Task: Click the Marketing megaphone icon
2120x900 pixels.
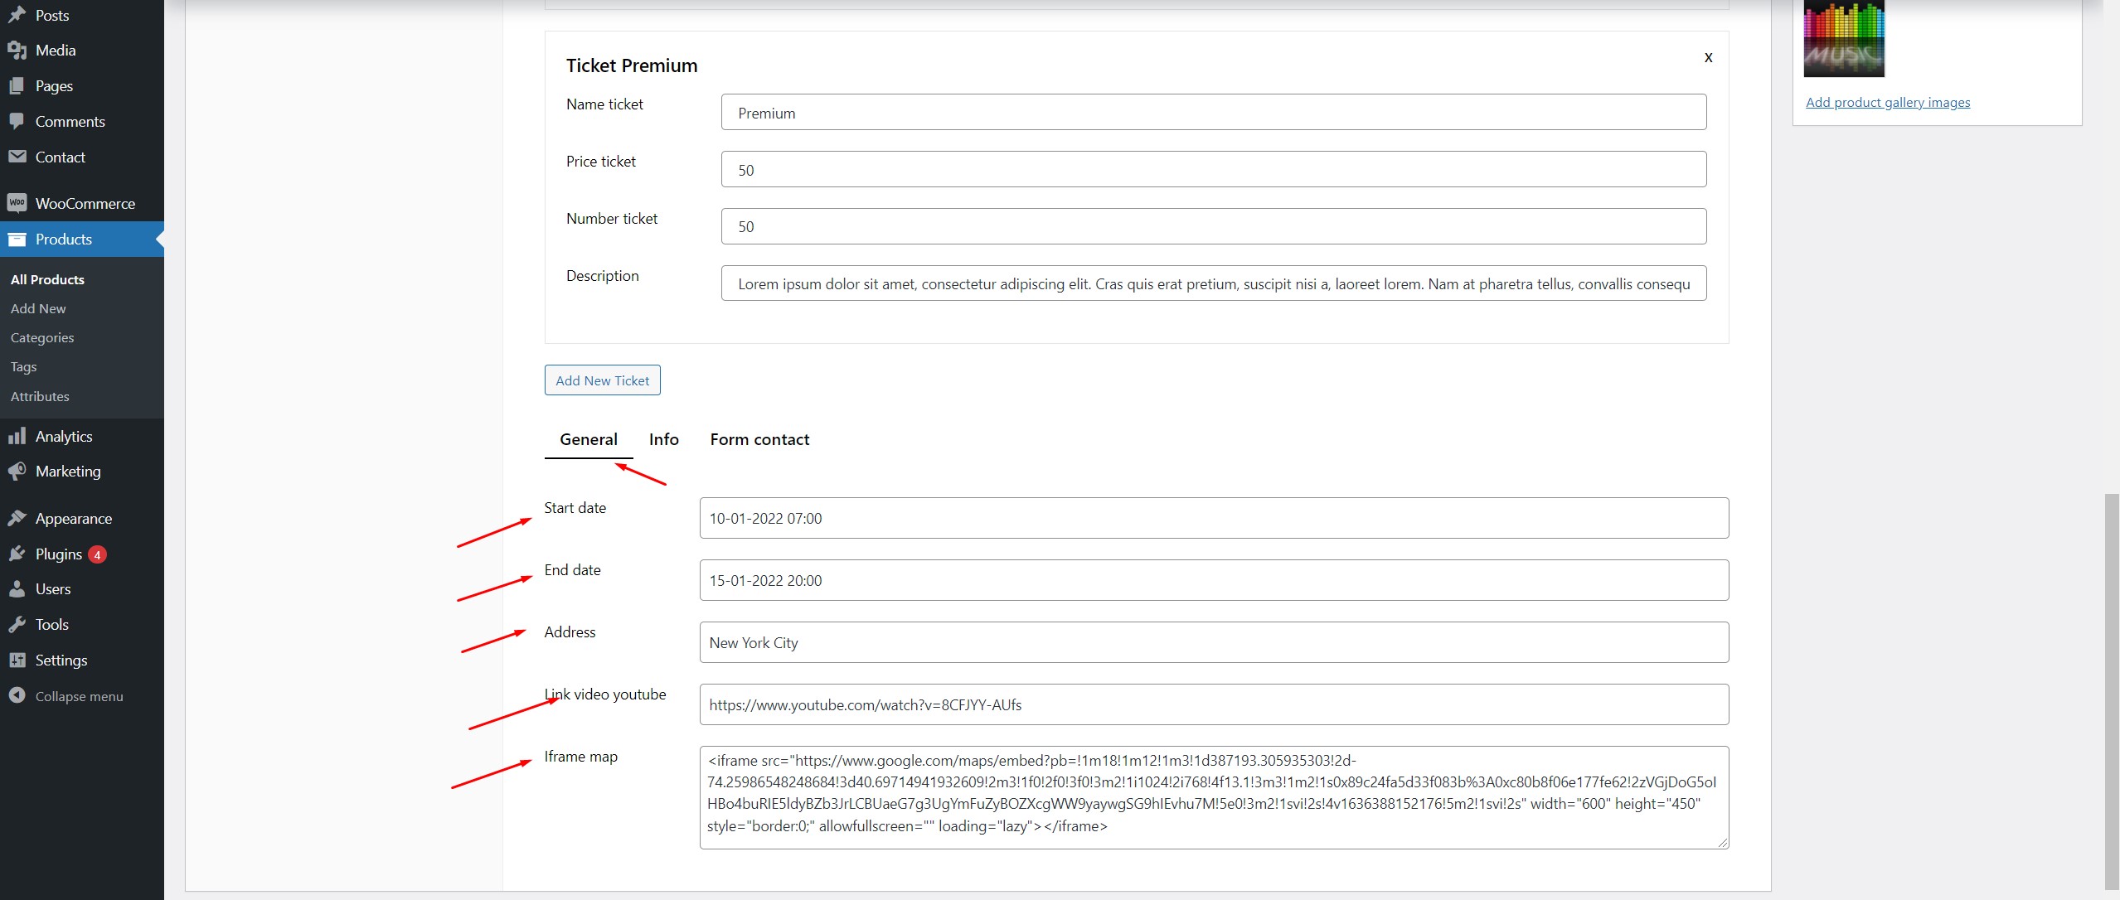Action: pyautogui.click(x=17, y=472)
